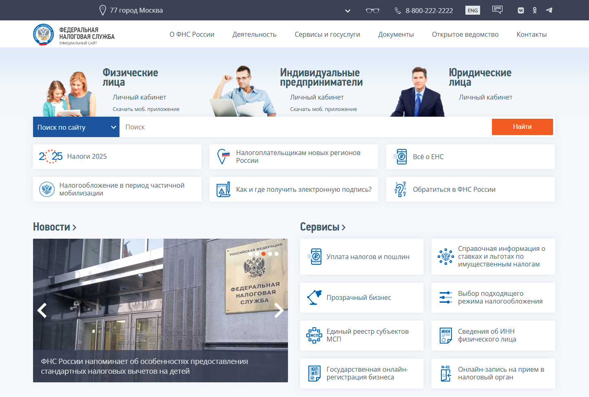Open Налоги 2025 link text

click(87, 156)
